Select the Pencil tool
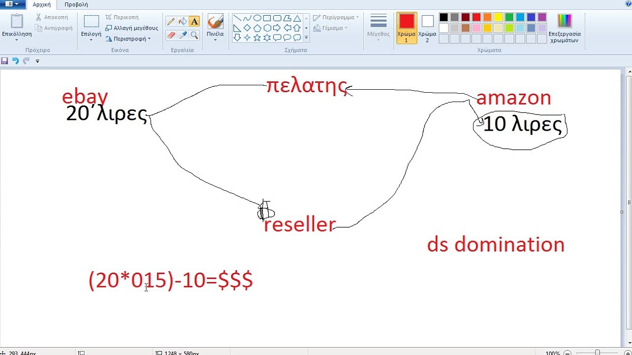This screenshot has height=355, width=632. click(171, 21)
